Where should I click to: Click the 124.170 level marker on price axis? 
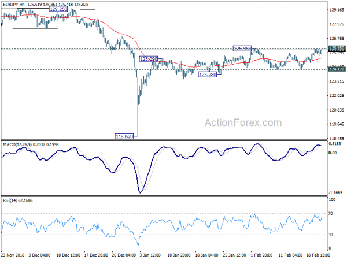coord(337,69)
